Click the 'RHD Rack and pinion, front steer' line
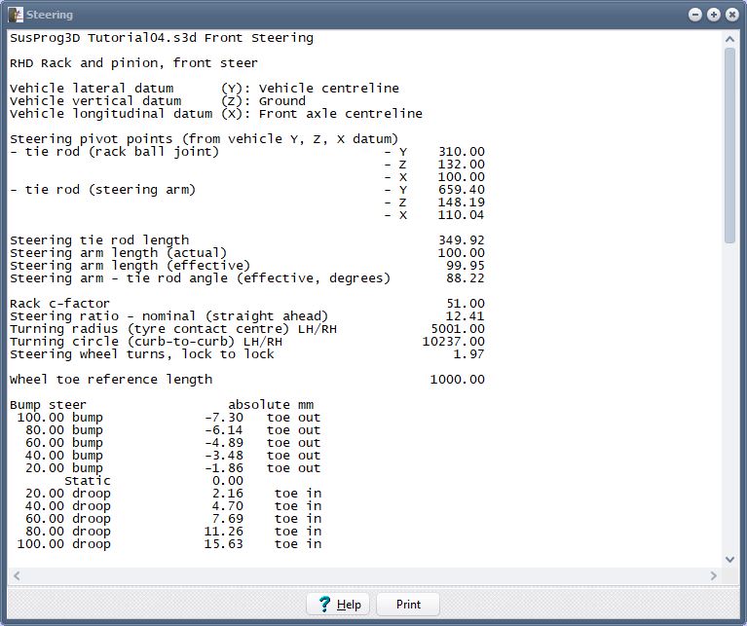Viewport: 747px width, 626px height. pos(133,63)
